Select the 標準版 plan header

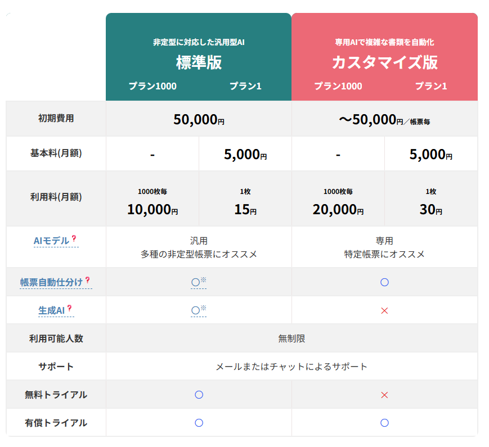199,62
